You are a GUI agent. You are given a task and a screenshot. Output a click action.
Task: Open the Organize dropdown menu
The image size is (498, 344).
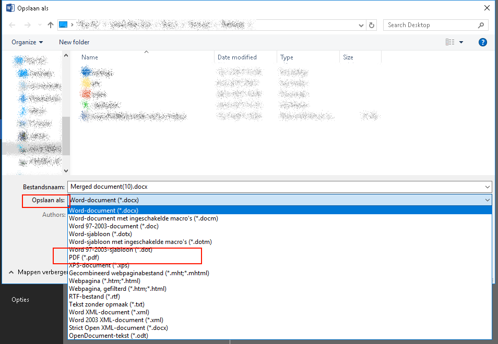pos(27,42)
